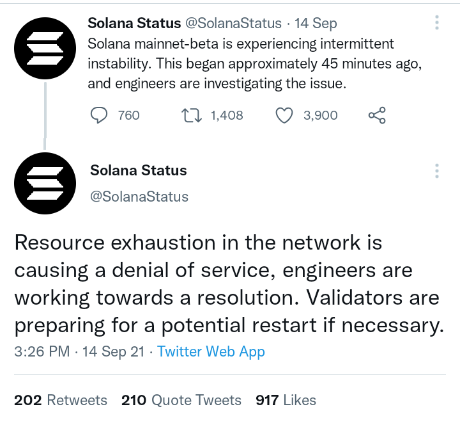The height and width of the screenshot is (425, 460).
Task: Open the 14 Sep date on first tweet
Action: coord(316,24)
